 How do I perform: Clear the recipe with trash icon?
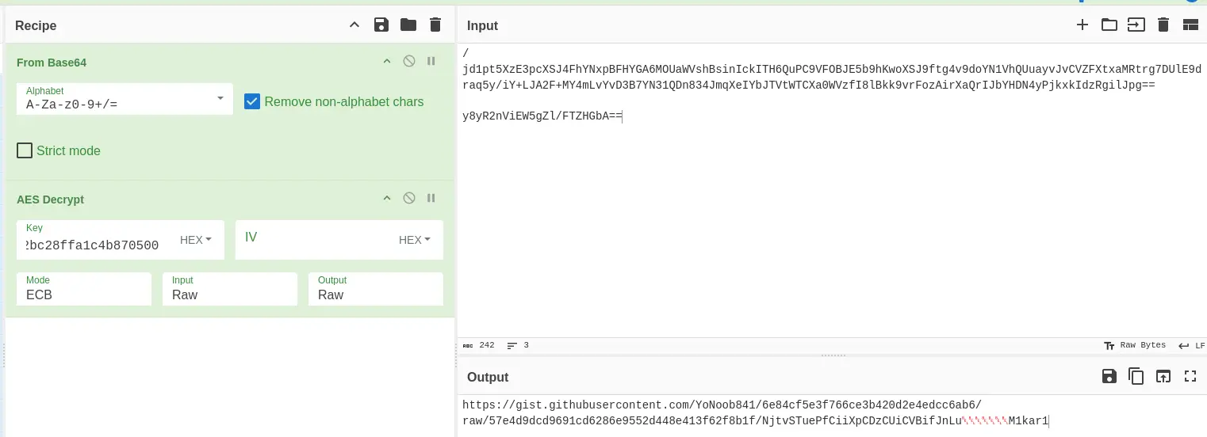[435, 25]
